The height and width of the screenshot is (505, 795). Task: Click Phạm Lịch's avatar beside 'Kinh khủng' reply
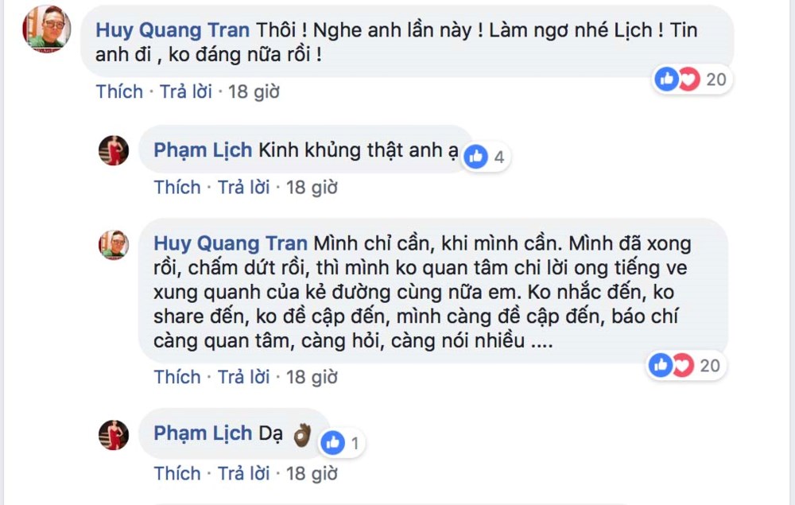click(x=114, y=150)
